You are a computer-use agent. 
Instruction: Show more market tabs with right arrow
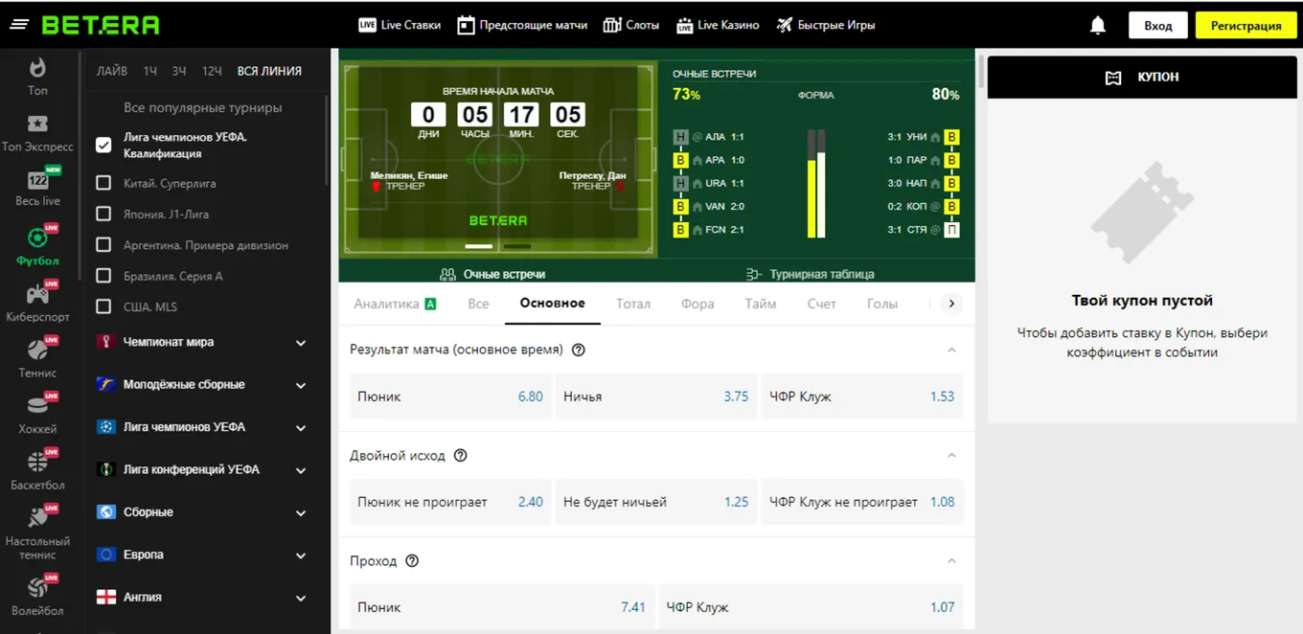950,304
